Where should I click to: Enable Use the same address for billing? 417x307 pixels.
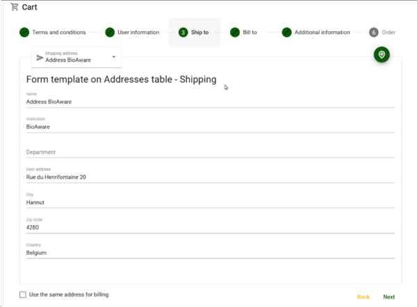[x=23, y=294]
